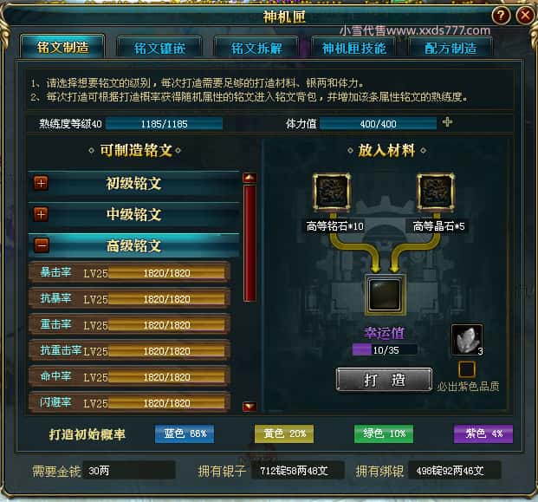
Task: Click the 高等铭石 material slot icon
Action: coord(332,192)
